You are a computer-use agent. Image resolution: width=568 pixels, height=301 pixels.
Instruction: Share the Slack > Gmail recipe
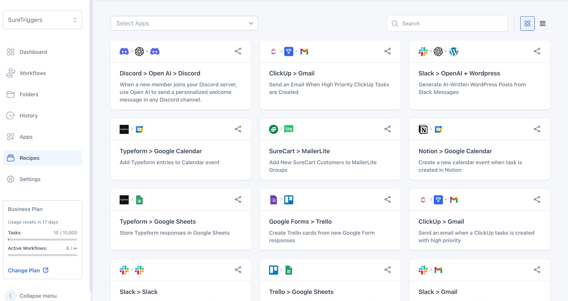click(537, 270)
